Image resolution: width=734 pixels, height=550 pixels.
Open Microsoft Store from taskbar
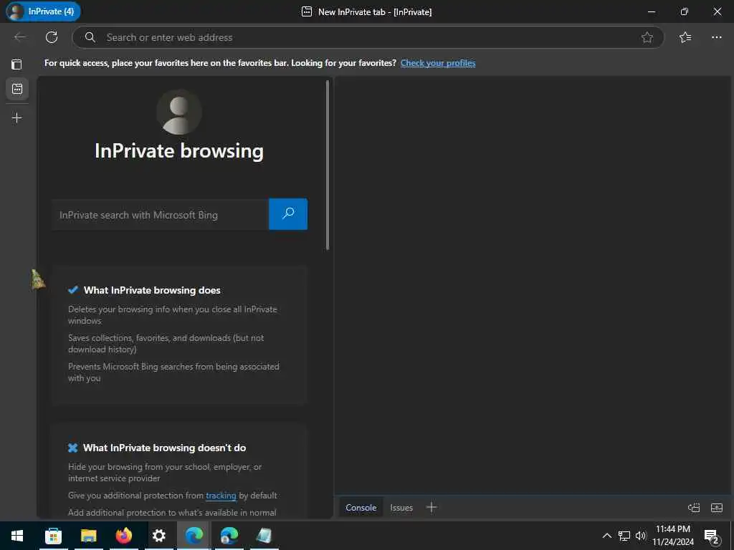(x=53, y=536)
